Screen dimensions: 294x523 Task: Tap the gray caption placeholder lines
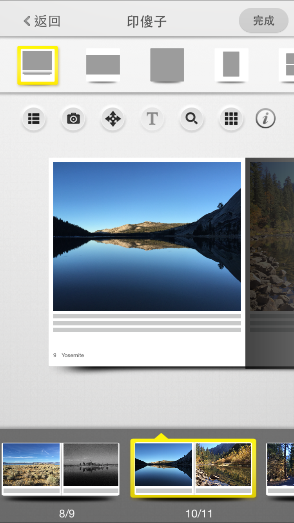[x=147, y=323]
